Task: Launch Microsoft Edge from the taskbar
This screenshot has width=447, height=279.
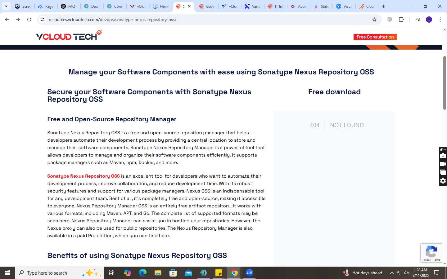Action: tap(142, 273)
